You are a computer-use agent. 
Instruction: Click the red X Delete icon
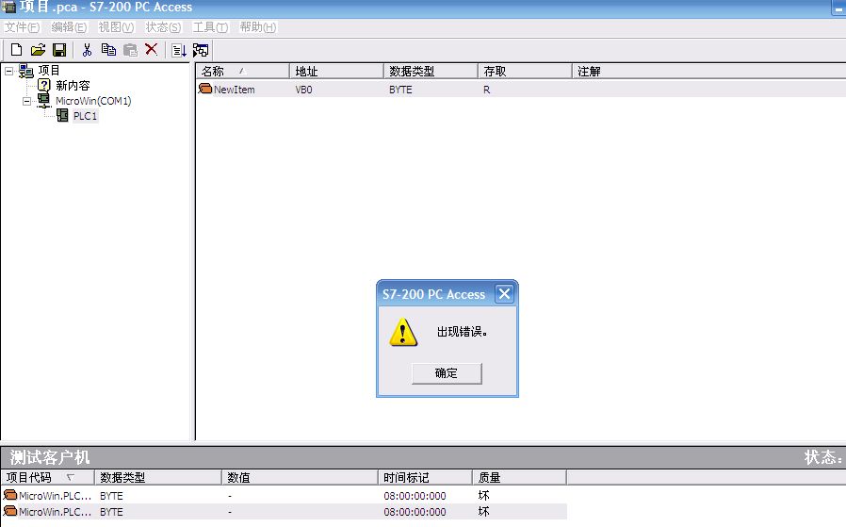[152, 50]
